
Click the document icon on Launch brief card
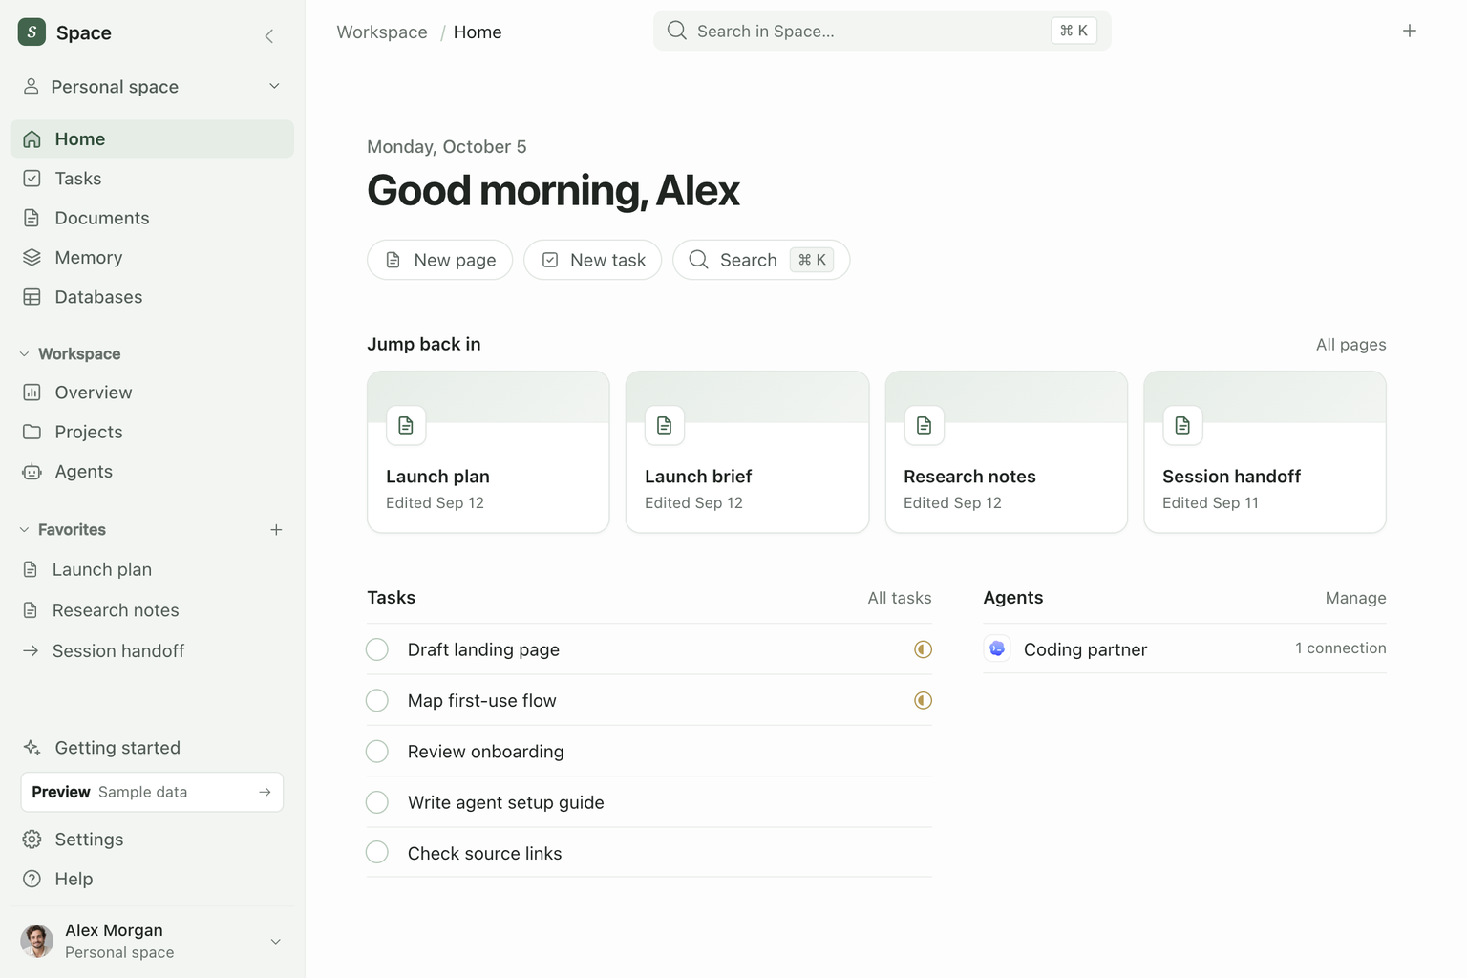665,425
